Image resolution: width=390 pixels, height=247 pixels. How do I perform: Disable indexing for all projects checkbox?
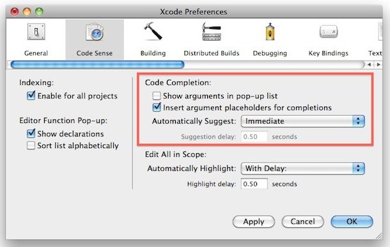pyautogui.click(x=31, y=96)
